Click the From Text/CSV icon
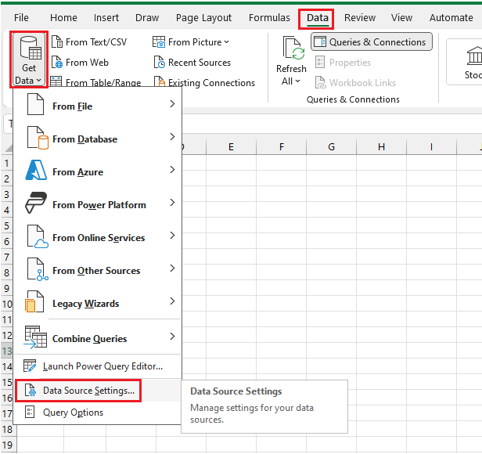This screenshot has height=454, width=482. (57, 41)
